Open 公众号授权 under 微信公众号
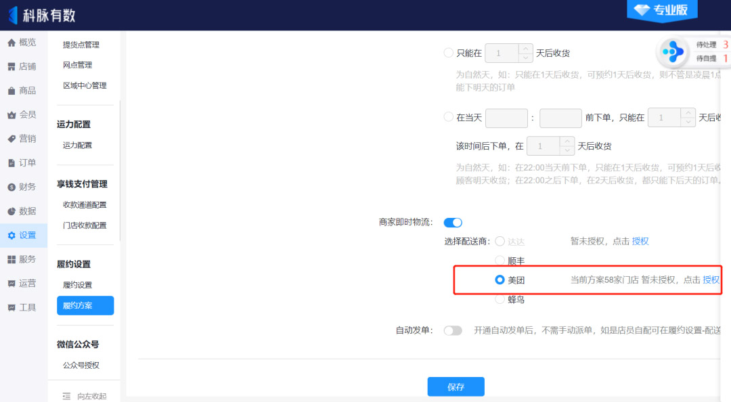The width and height of the screenshot is (731, 402). (81, 365)
